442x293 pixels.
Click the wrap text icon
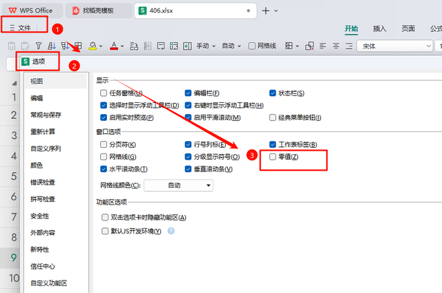point(161,46)
